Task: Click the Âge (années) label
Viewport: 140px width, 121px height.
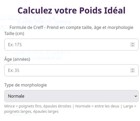Action: point(17,59)
